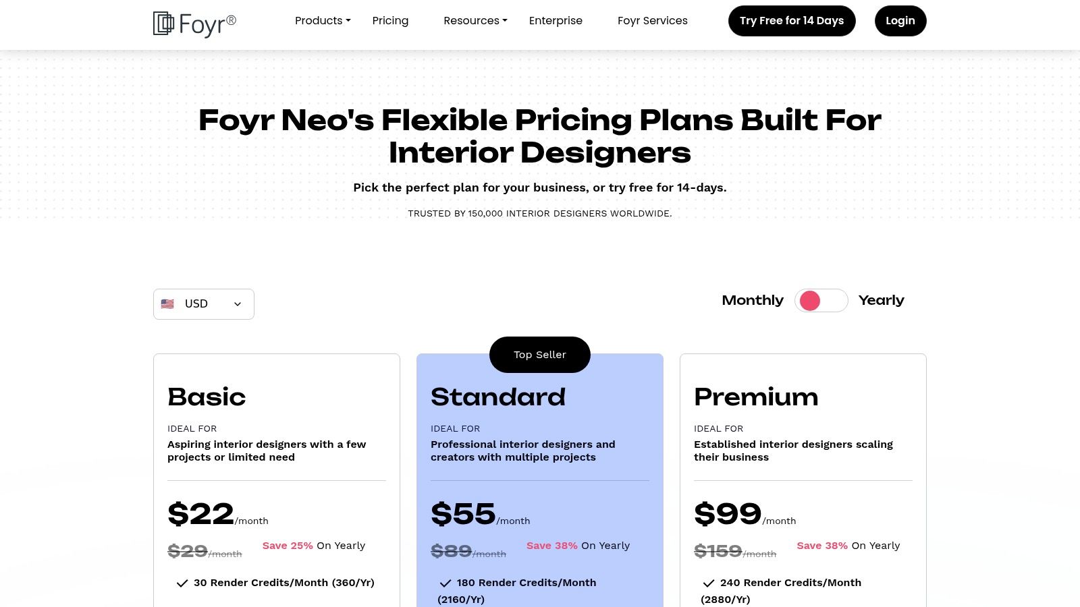Image resolution: width=1080 pixels, height=607 pixels.
Task: Click the Standard plan heading
Action: (x=498, y=397)
